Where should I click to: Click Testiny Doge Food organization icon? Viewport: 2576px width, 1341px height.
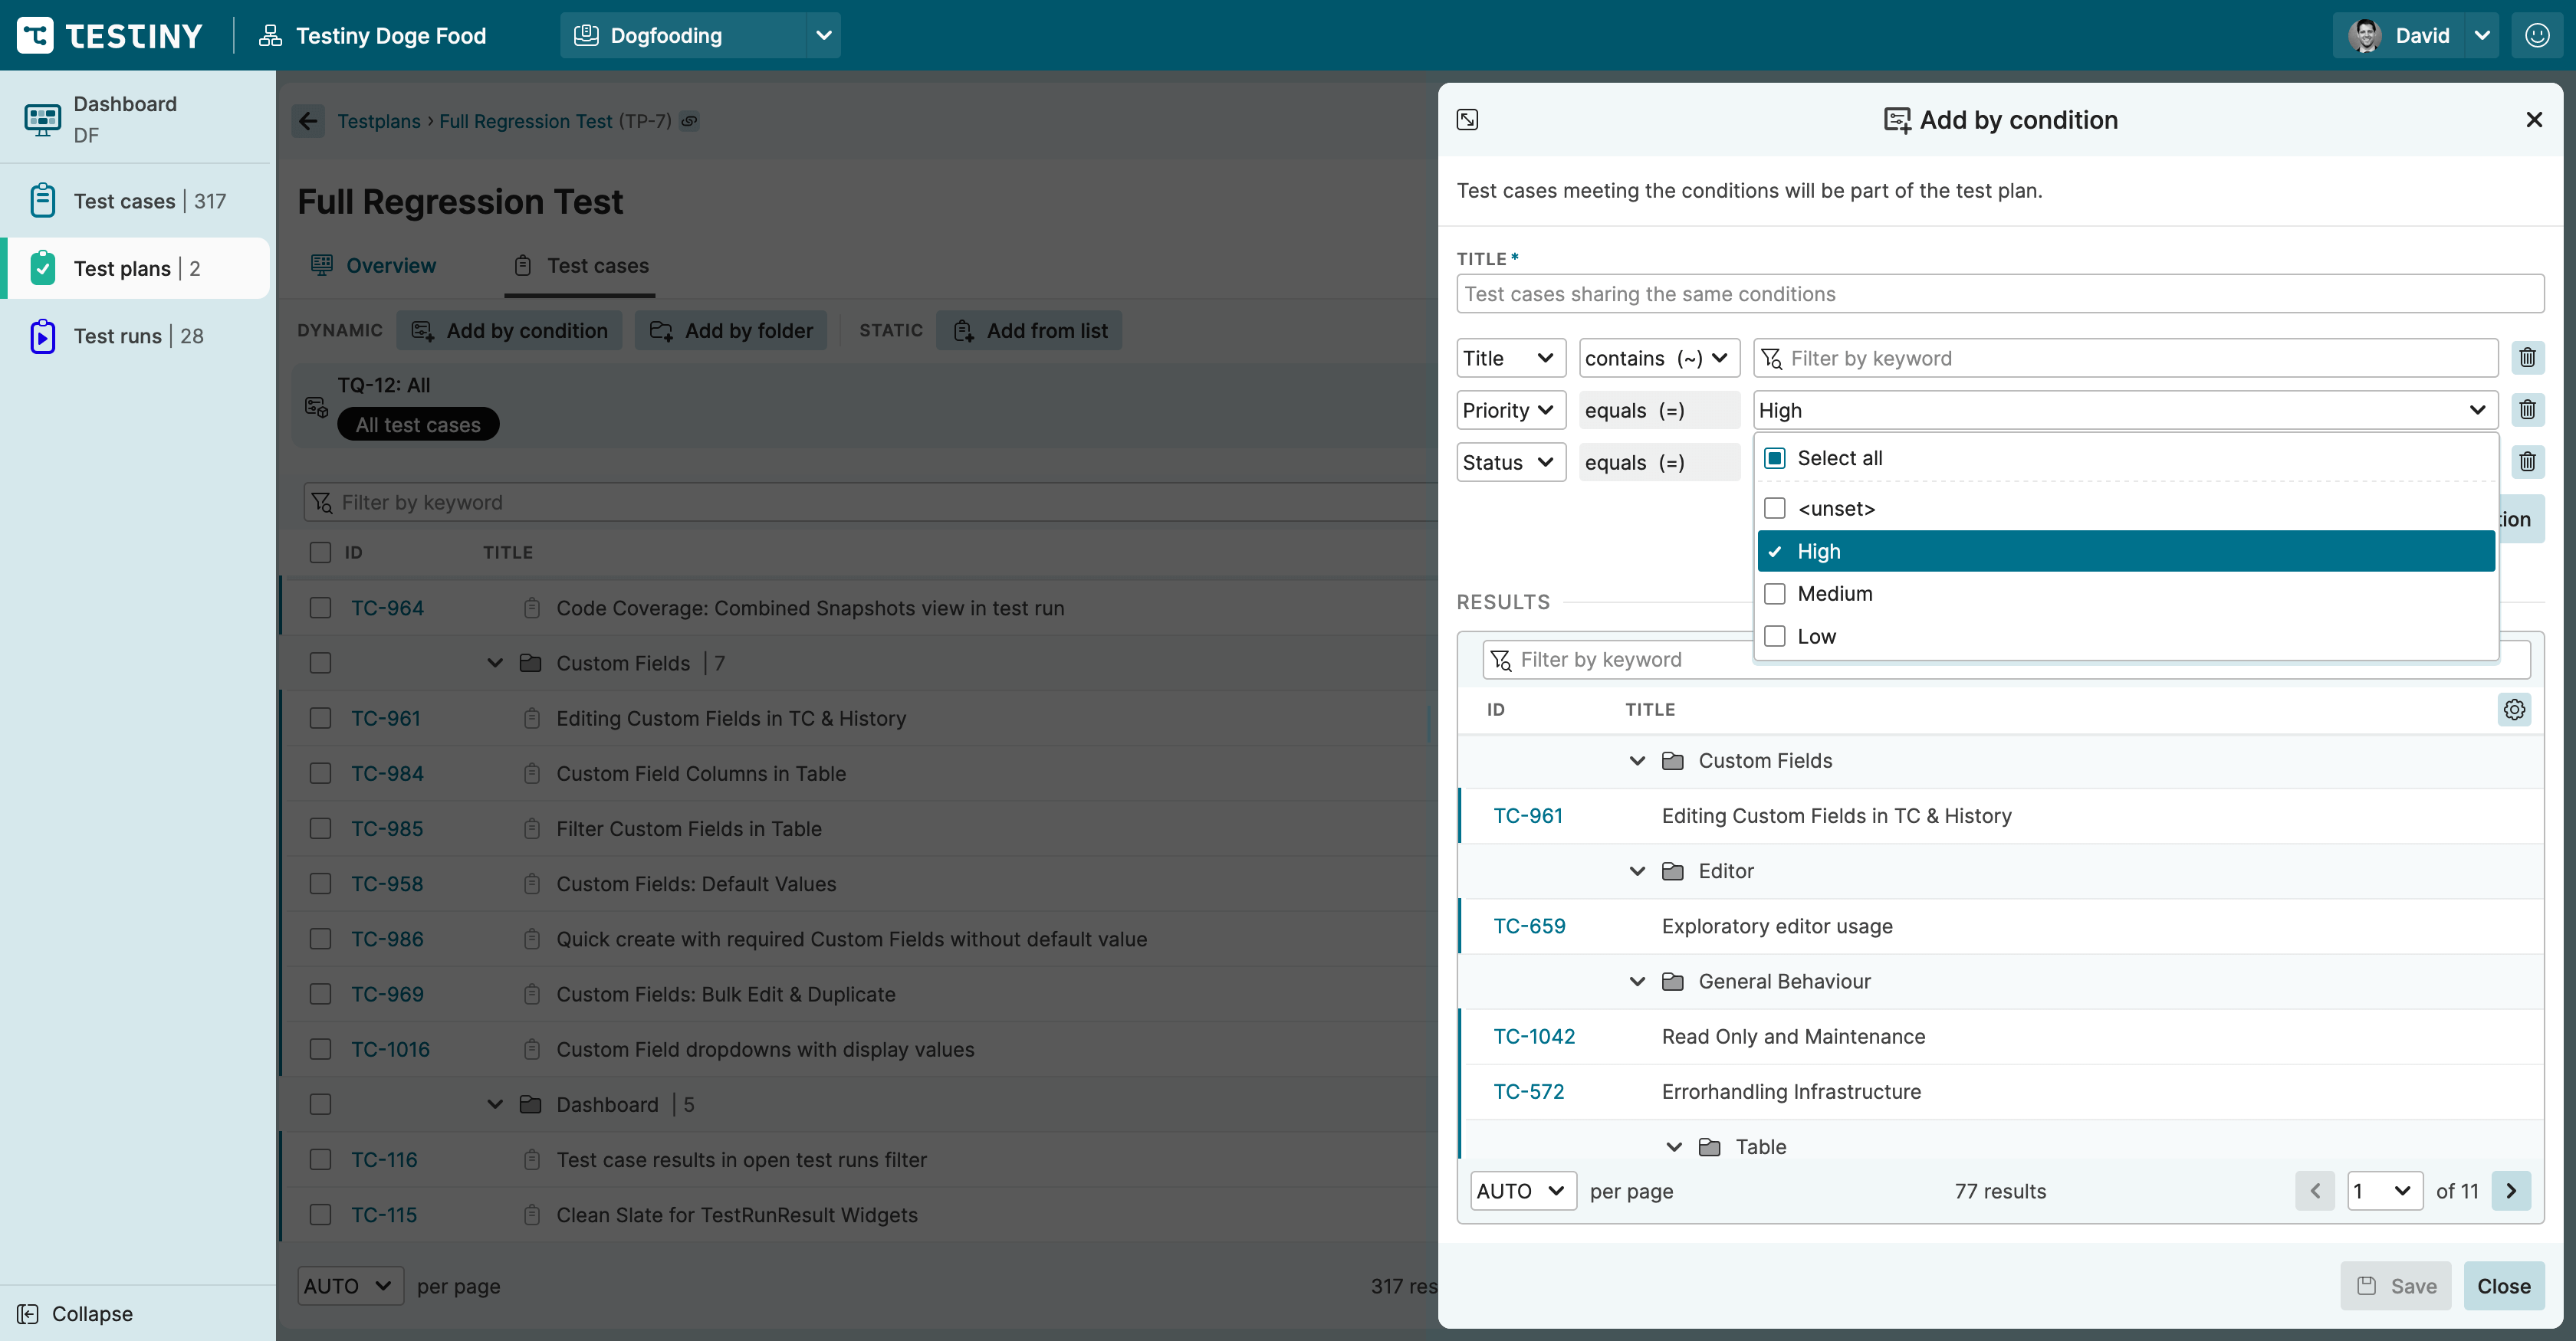coord(270,36)
